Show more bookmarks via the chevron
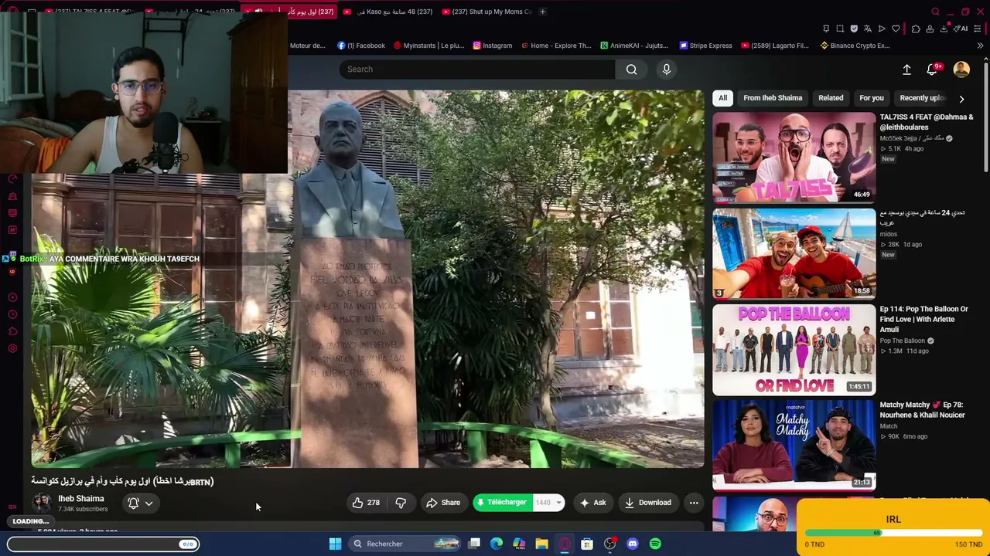The width and height of the screenshot is (990, 556). 980,46
